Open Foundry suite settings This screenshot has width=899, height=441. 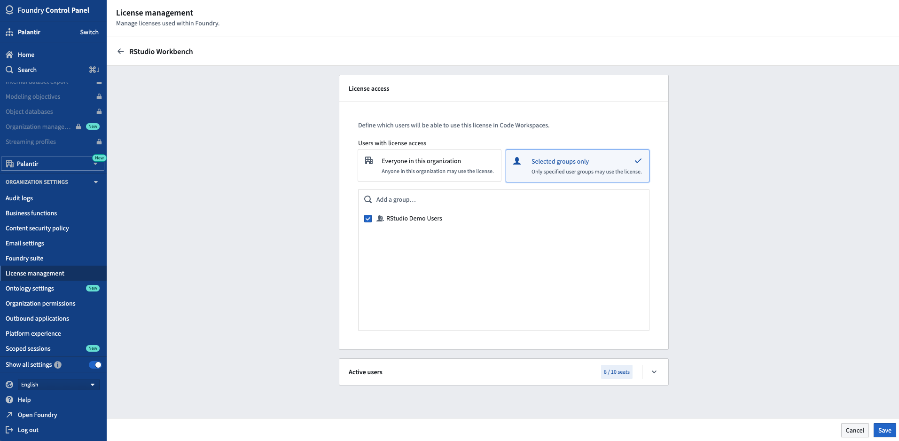(x=24, y=258)
